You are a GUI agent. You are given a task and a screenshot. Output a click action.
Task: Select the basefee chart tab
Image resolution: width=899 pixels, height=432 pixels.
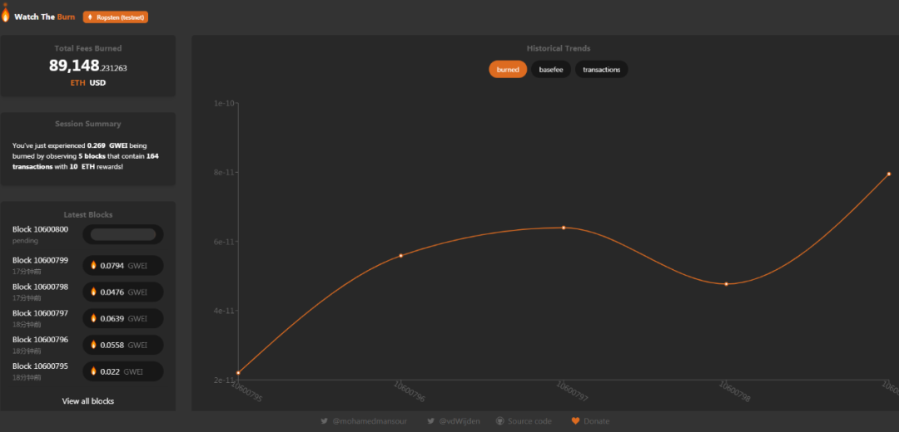(x=551, y=70)
